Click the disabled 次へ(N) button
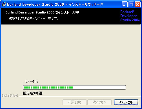The image size is (142, 109). (99, 102)
